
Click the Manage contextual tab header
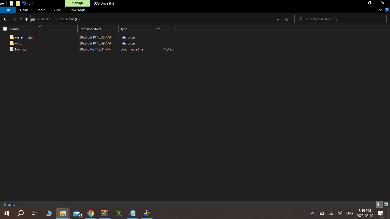tap(78, 3)
